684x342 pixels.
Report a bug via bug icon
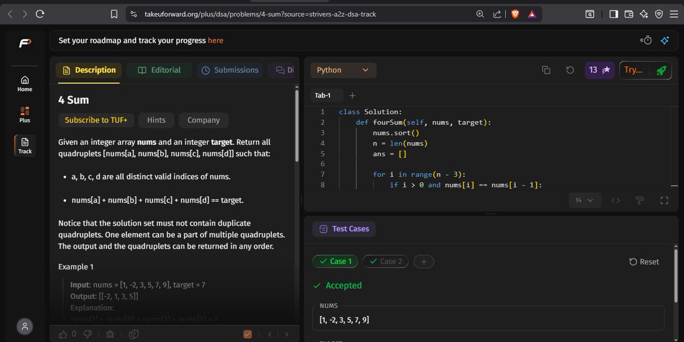(x=110, y=334)
